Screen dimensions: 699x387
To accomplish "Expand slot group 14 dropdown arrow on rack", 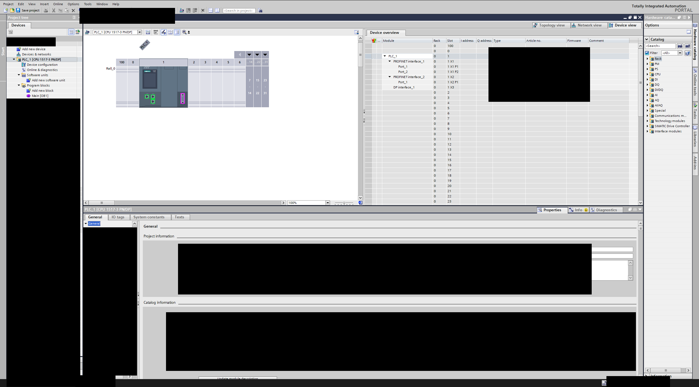I will 249,55.
